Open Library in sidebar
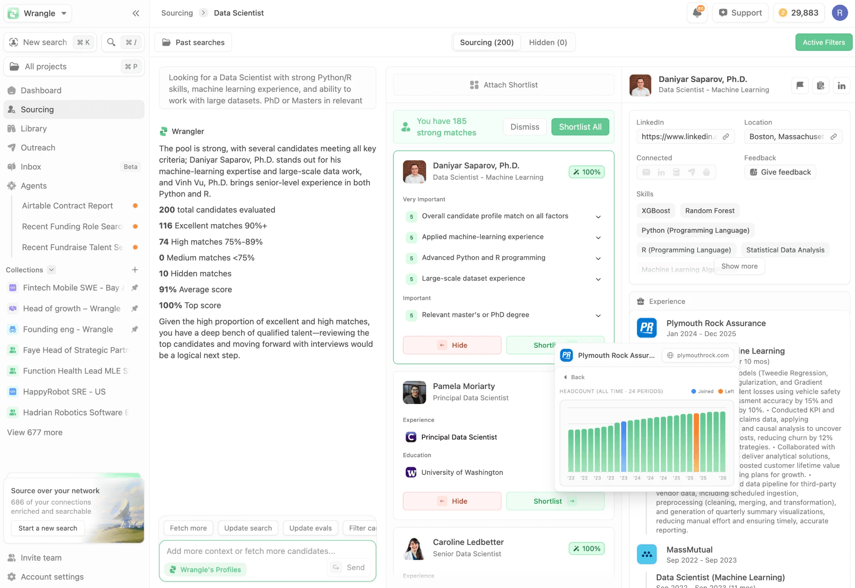855x588 pixels. [74, 129]
